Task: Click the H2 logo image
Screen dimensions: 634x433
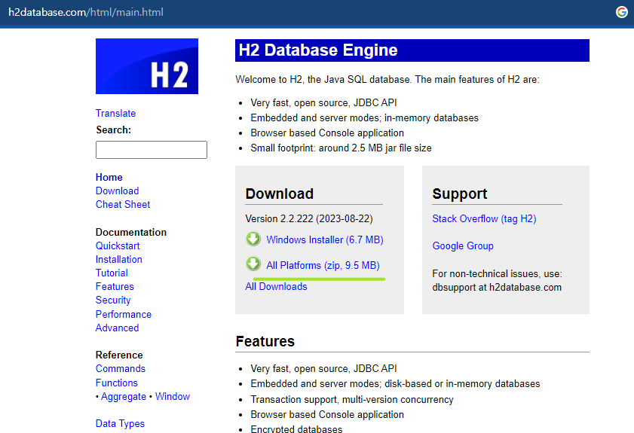Action: [147, 66]
